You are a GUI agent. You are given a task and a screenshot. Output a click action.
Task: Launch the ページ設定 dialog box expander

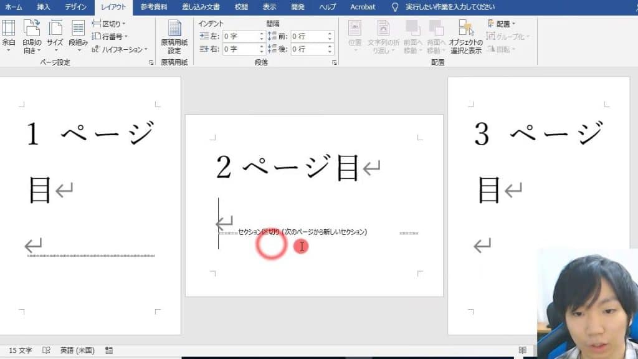coord(150,63)
